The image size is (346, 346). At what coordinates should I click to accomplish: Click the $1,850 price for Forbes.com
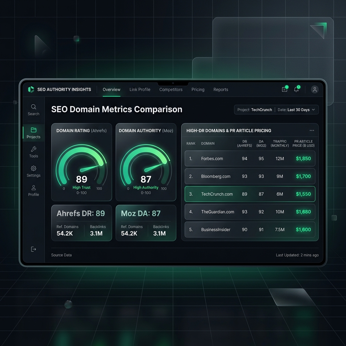303,158
